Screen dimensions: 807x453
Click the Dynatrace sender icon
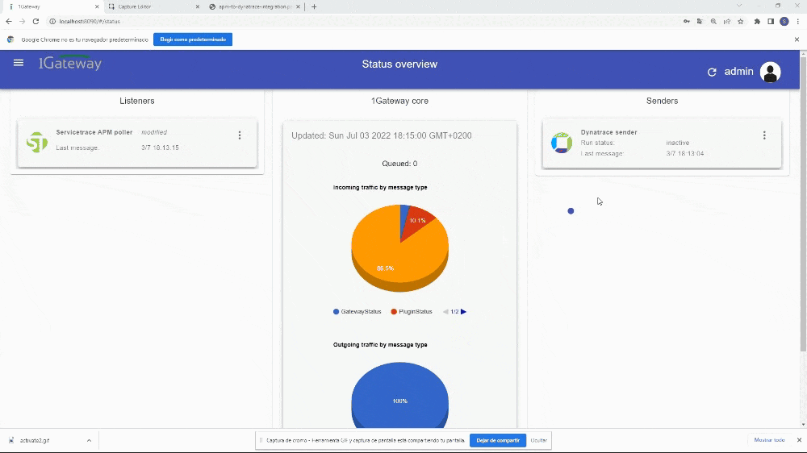point(561,143)
